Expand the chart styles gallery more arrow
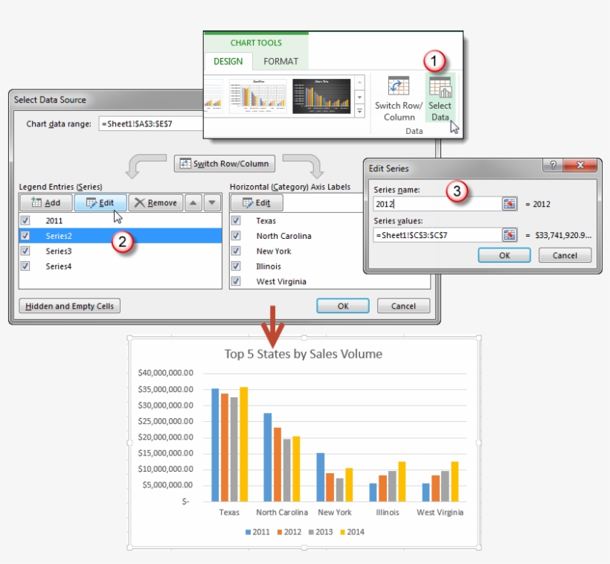 [x=359, y=111]
